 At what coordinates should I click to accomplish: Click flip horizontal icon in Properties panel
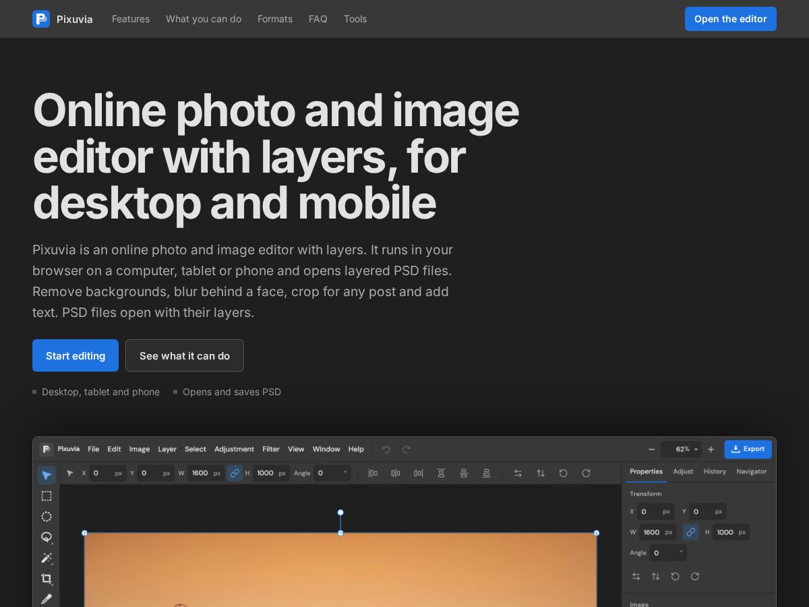[x=636, y=576]
